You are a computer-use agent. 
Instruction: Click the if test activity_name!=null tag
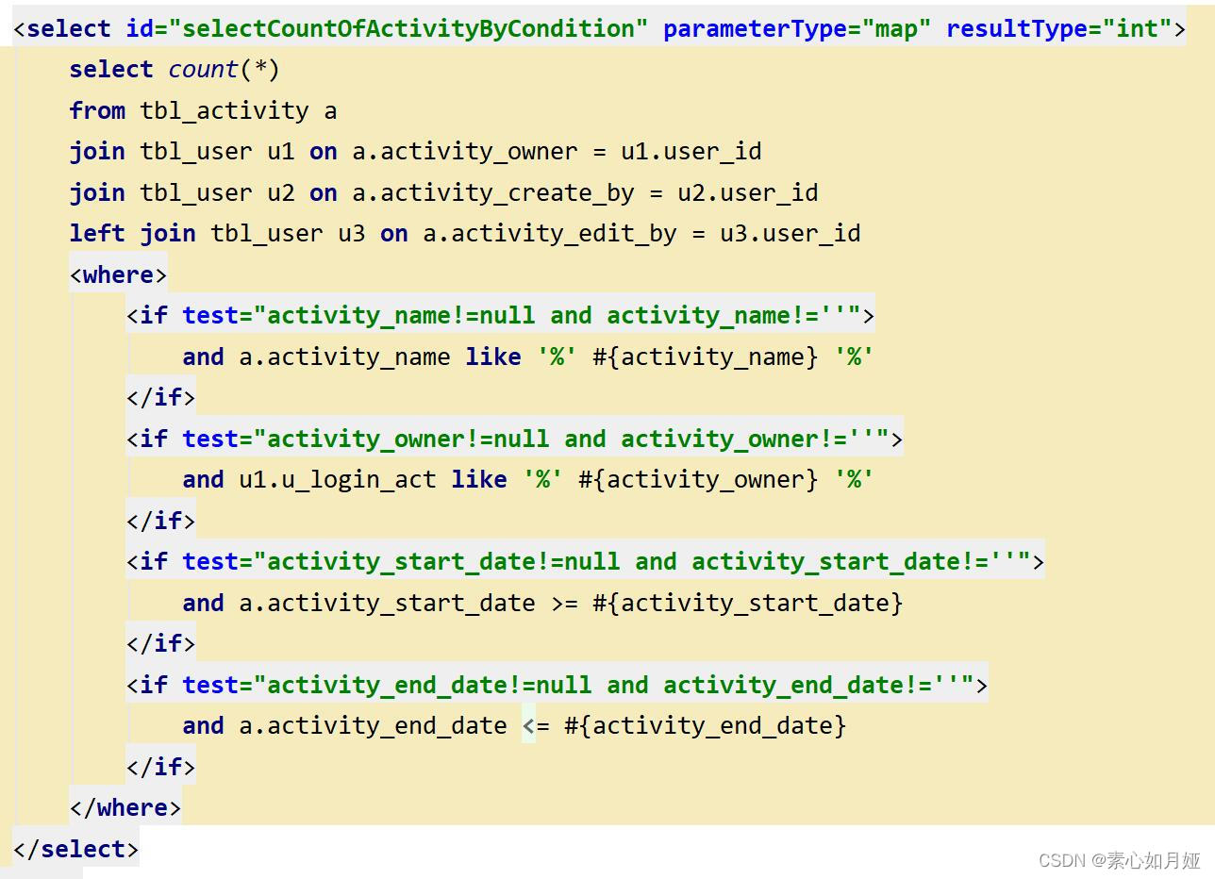(501, 316)
